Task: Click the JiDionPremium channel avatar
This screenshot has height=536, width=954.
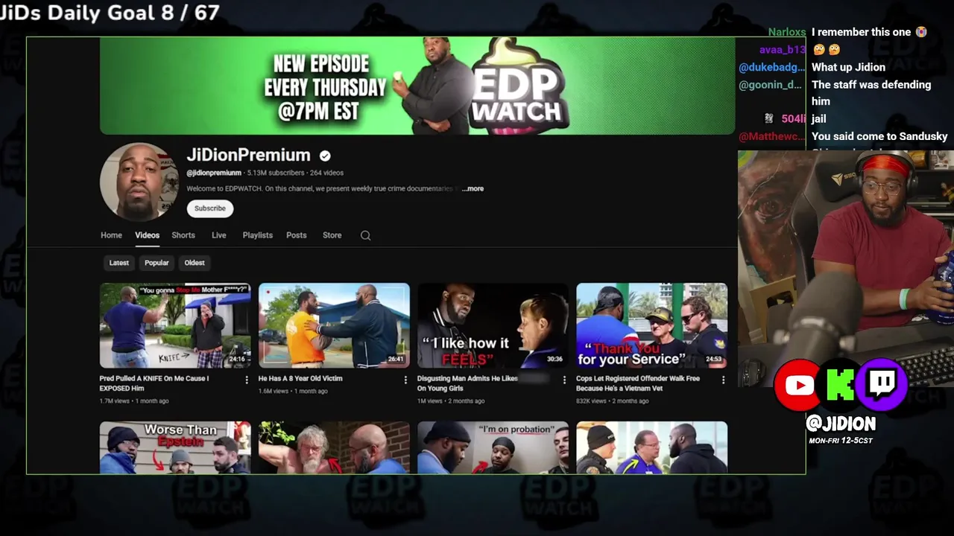Action: click(x=139, y=182)
